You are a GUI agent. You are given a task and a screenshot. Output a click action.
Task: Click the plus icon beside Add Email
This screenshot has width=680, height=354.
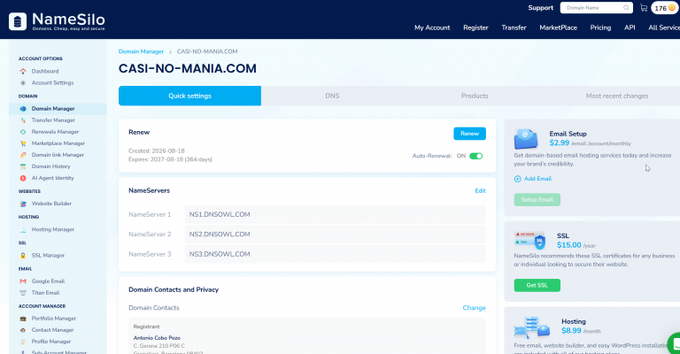(517, 179)
